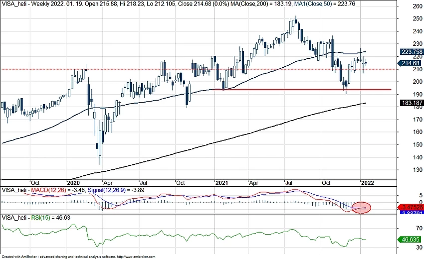The image size is (424, 259).
Task: Click the RSI(15) = 46.63 indicator label
Action: click(x=50, y=217)
